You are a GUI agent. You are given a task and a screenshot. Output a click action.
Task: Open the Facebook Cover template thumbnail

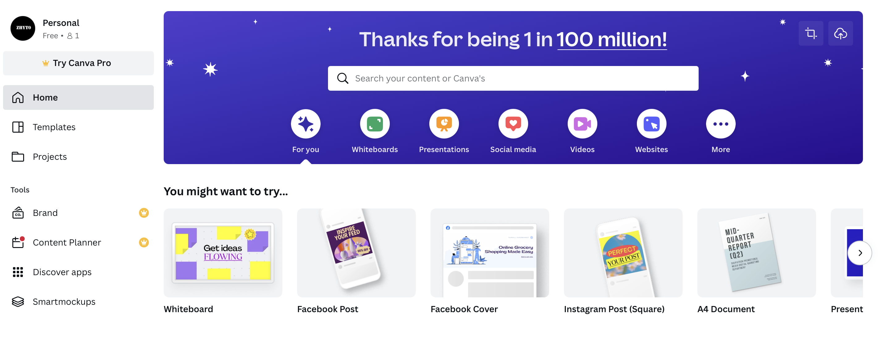point(490,253)
